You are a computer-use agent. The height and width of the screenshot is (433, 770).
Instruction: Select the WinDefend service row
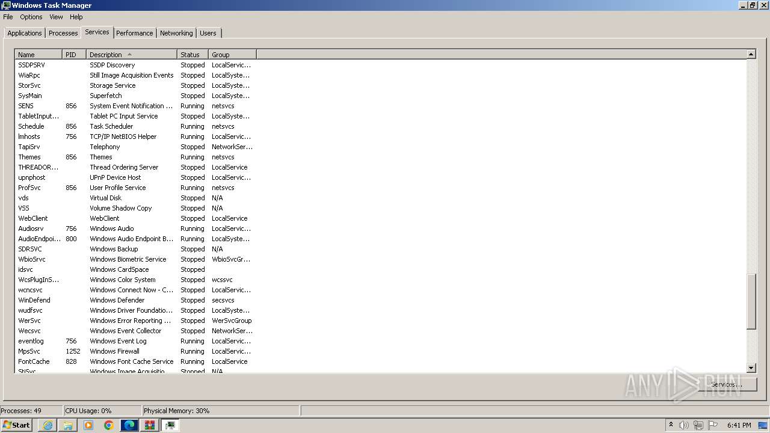pos(135,300)
